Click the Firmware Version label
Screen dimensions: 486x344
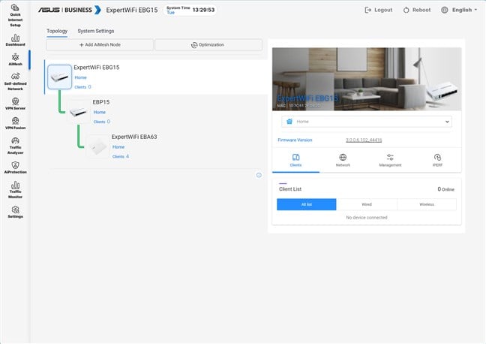pos(295,140)
